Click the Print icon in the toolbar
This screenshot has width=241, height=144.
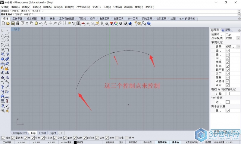pos(17,23)
